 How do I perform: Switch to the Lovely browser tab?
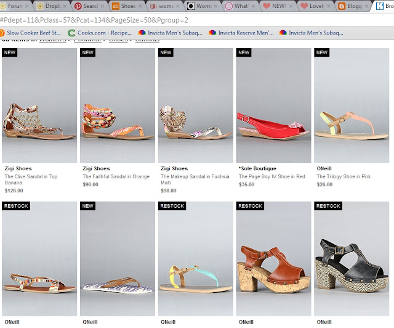point(316,6)
